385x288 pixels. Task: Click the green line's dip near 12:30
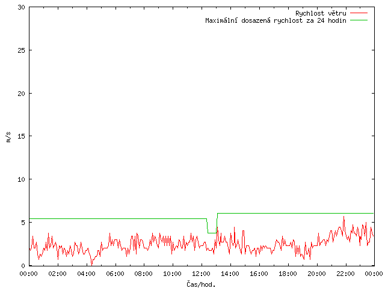212,233
